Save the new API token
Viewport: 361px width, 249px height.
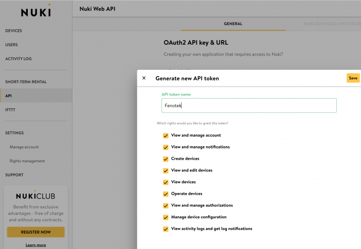pos(353,78)
